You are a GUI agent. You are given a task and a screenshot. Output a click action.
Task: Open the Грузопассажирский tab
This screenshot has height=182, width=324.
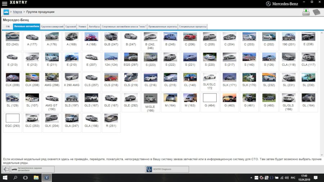pos(52,27)
